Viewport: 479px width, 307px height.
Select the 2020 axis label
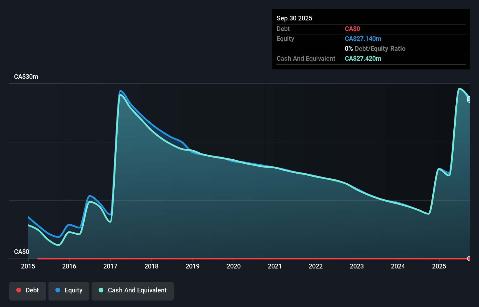233,266
